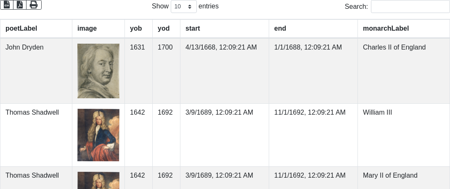Select the John Dryden name cell
450x189 pixels.
tap(24, 47)
